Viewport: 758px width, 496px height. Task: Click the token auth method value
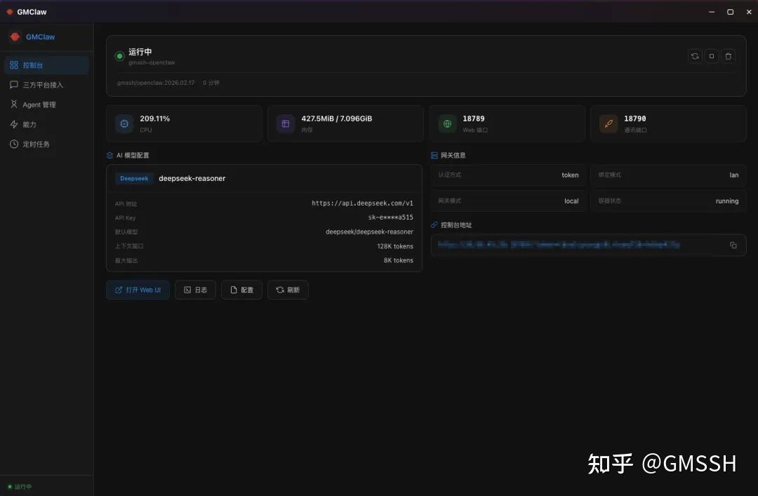570,175
